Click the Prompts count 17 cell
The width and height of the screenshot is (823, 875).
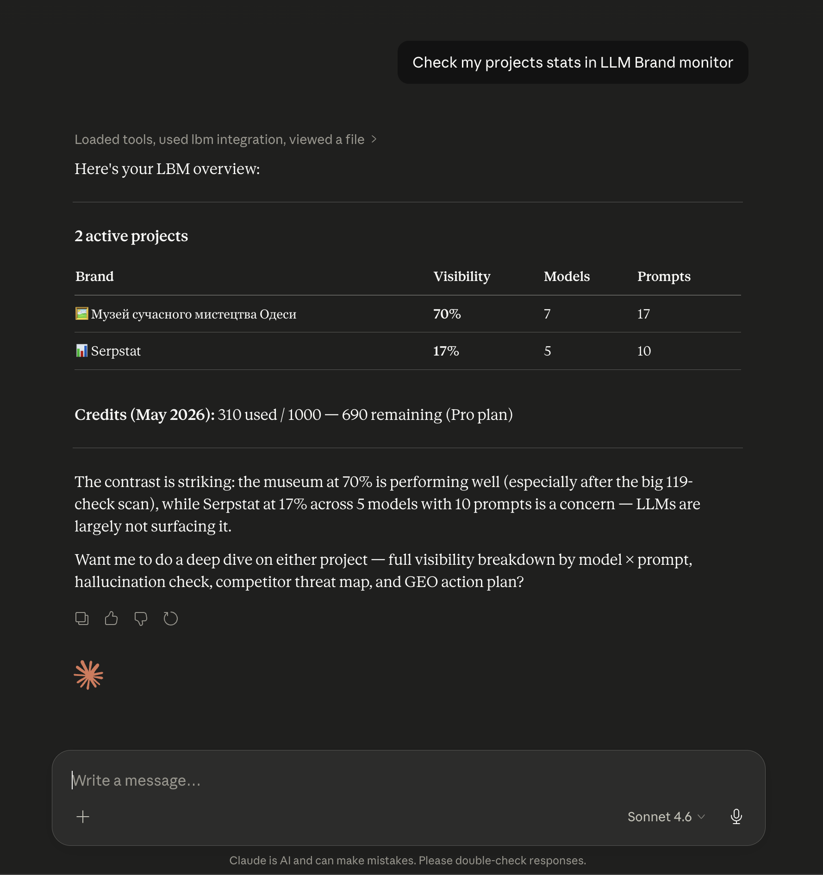click(643, 314)
